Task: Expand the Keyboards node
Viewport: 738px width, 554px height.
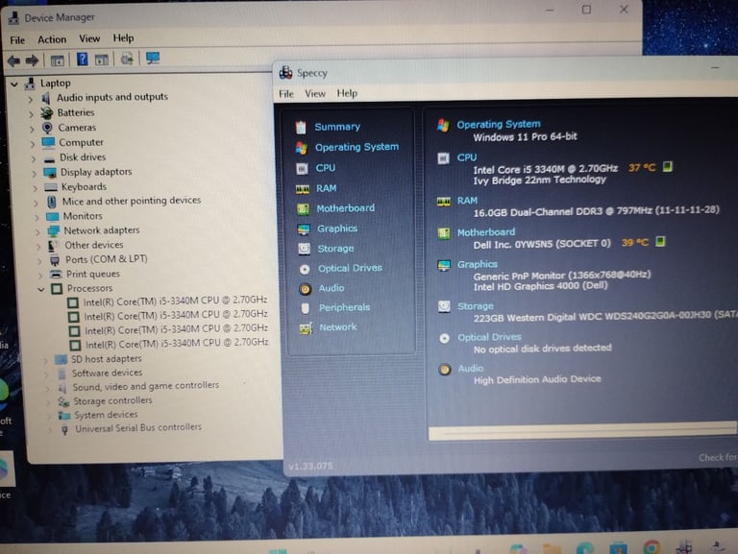Action: click(36, 188)
